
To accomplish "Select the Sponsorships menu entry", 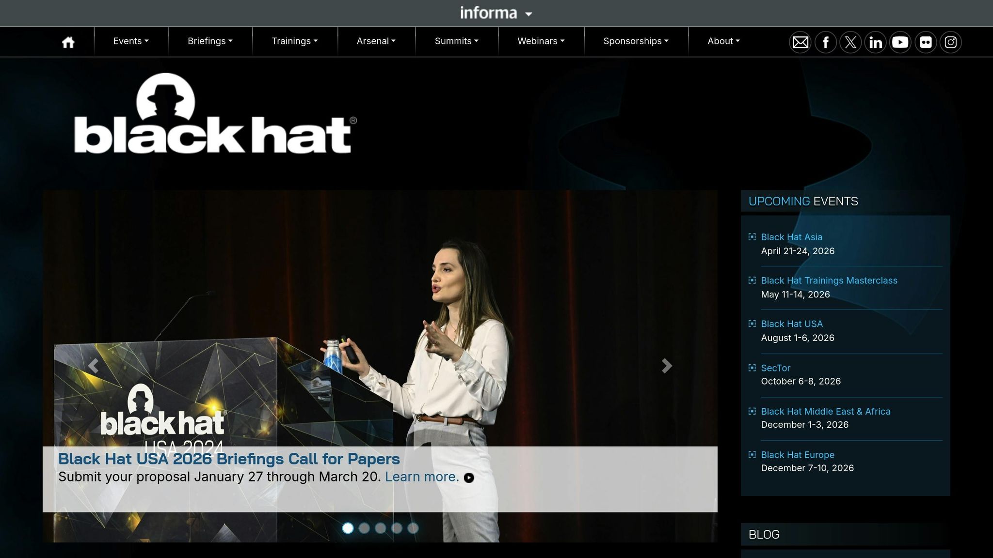I will pyautogui.click(x=635, y=41).
